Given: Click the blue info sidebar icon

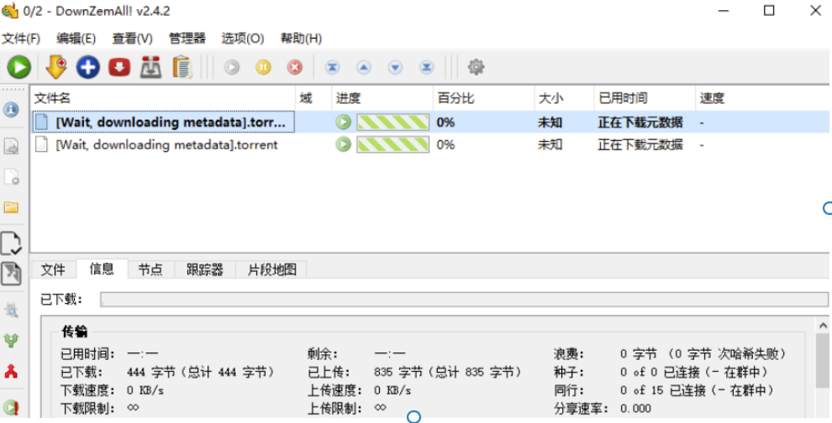Looking at the screenshot, I should pyautogui.click(x=11, y=110).
